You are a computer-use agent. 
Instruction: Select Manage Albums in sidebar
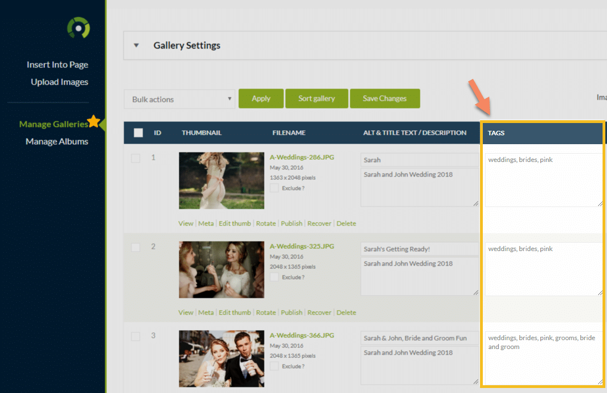click(57, 141)
